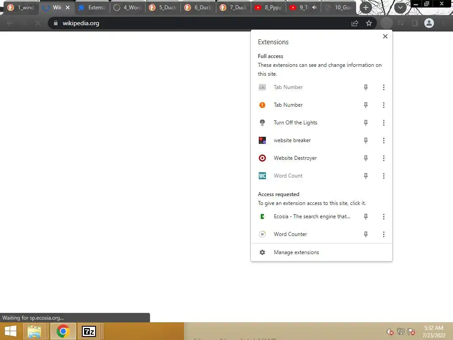Click the muted volume tray icon
Image resolution: width=453 pixels, height=340 pixels.
pos(390,332)
